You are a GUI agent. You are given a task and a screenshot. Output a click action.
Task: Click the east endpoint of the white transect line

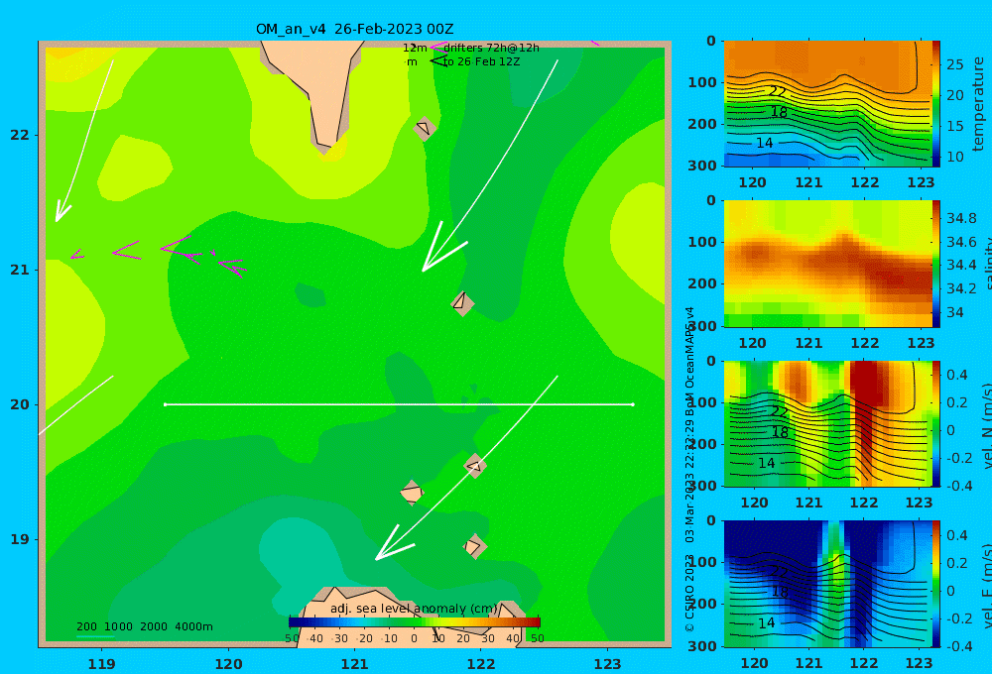633,404
